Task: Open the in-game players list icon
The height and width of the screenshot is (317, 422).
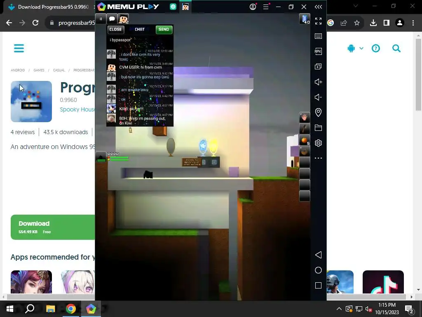Action: pyautogui.click(x=124, y=19)
